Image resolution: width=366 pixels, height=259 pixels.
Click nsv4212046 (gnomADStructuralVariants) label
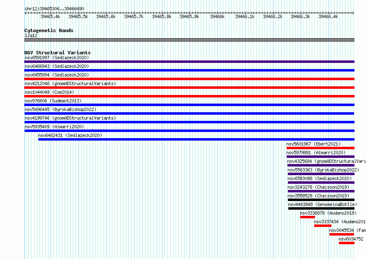[70, 83]
